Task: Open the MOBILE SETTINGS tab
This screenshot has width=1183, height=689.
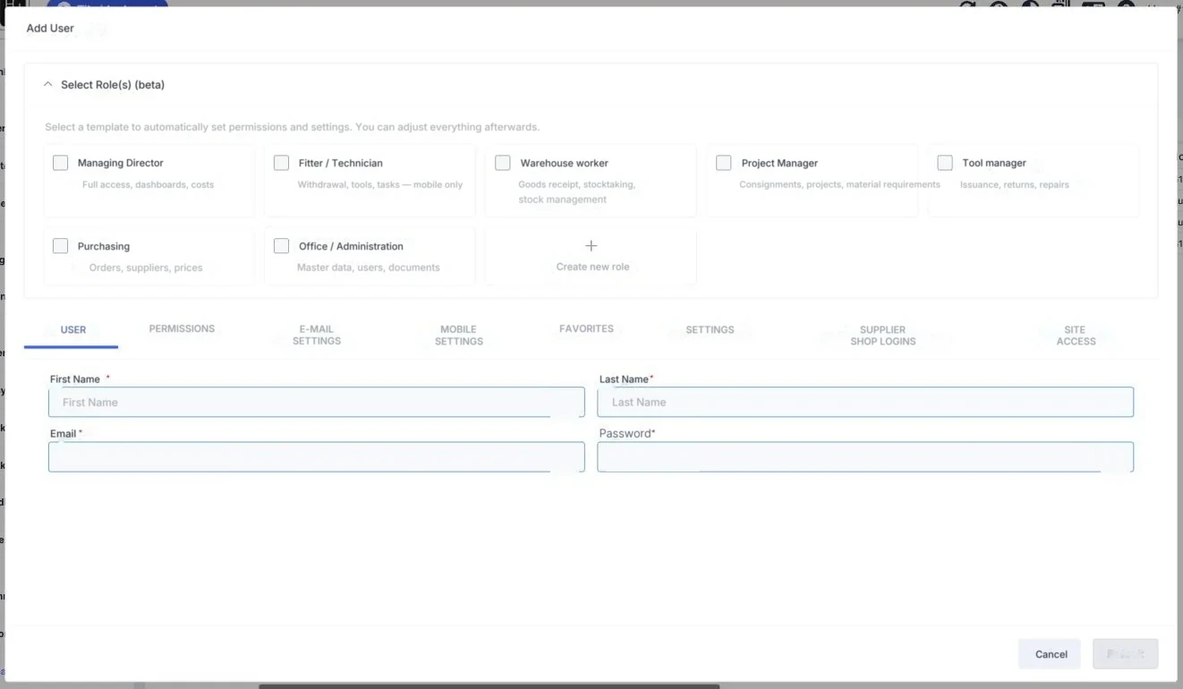Action: [x=459, y=336]
